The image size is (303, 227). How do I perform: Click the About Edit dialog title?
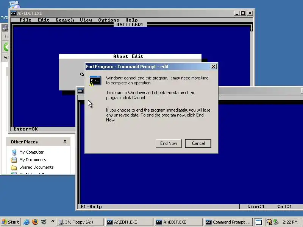(x=128, y=56)
